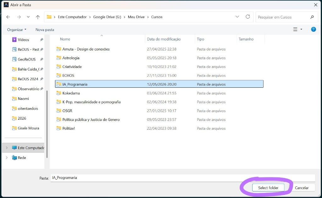
Task: Go forward with the right arrow
Action: point(19,17)
